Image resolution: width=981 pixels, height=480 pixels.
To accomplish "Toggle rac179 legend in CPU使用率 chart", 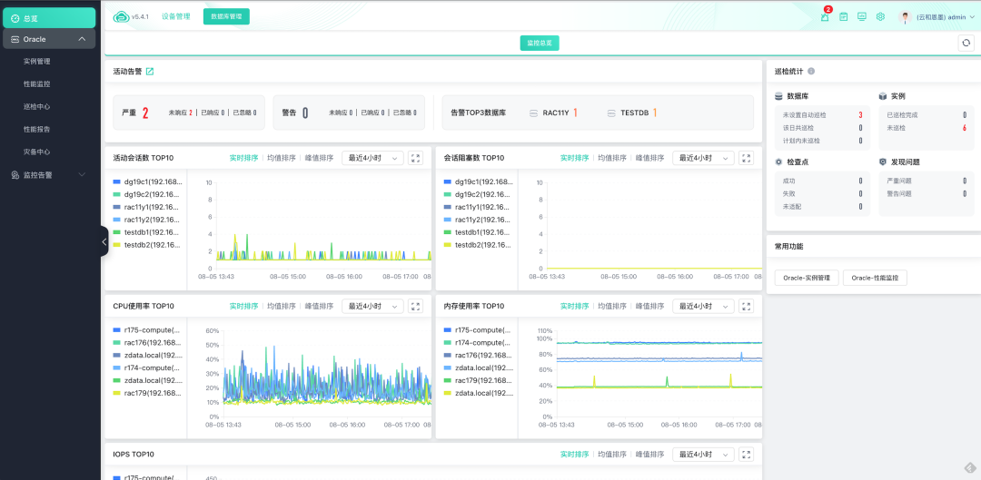I will 148,393.
